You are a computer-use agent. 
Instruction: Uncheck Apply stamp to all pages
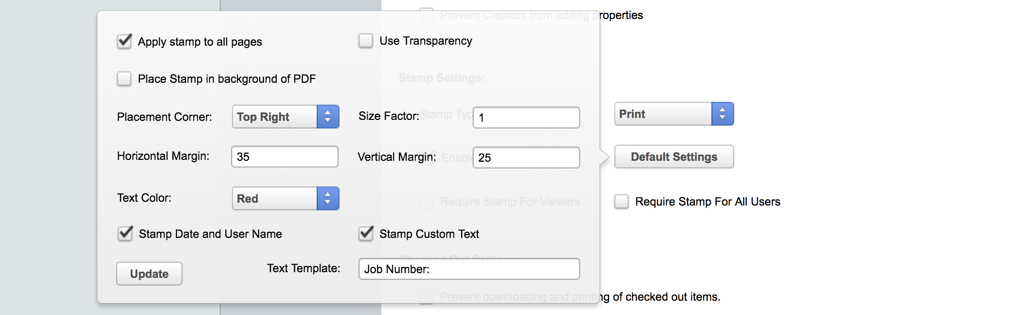(125, 41)
